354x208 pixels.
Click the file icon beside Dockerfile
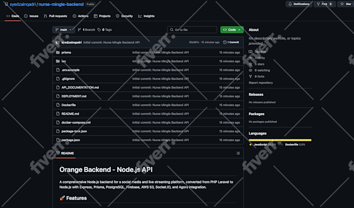pyautogui.click(x=58, y=105)
